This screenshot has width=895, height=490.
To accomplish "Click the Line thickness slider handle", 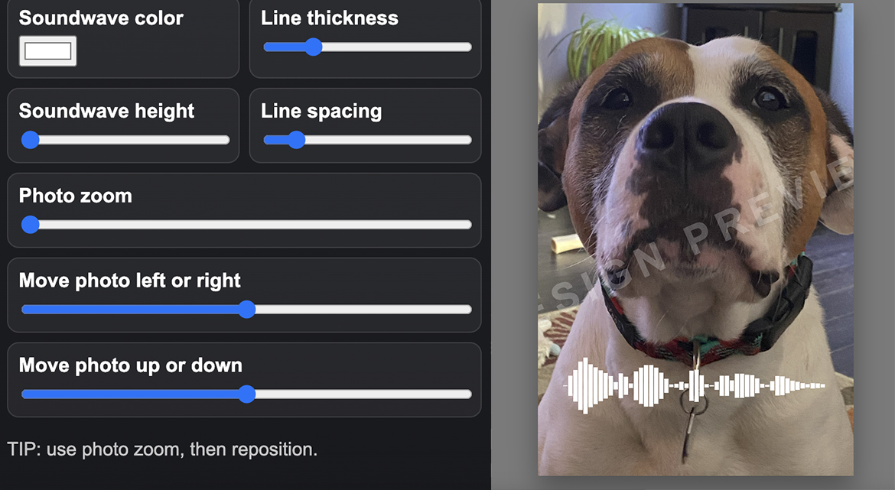I will (313, 47).
